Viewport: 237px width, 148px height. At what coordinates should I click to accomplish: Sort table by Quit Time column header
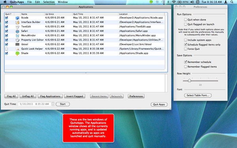pos(95,14)
